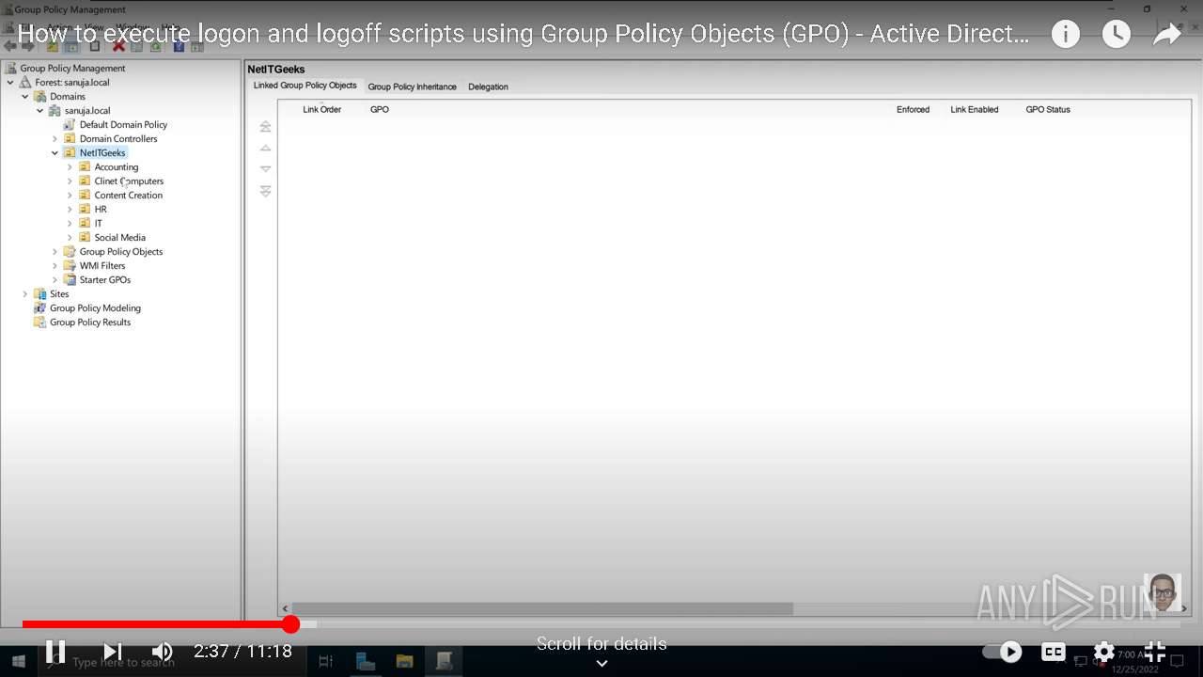Screen dimensions: 1203x677
Task: Click the GPO Status column header
Action: tap(1048, 110)
